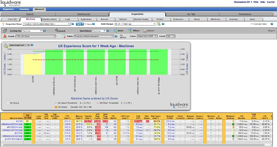Click the UX SCORE column header
Screen dimensions: 277x147
28,116
